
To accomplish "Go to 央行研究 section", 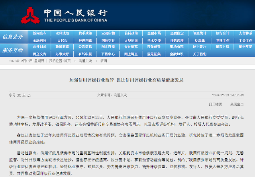I will click(131, 47).
